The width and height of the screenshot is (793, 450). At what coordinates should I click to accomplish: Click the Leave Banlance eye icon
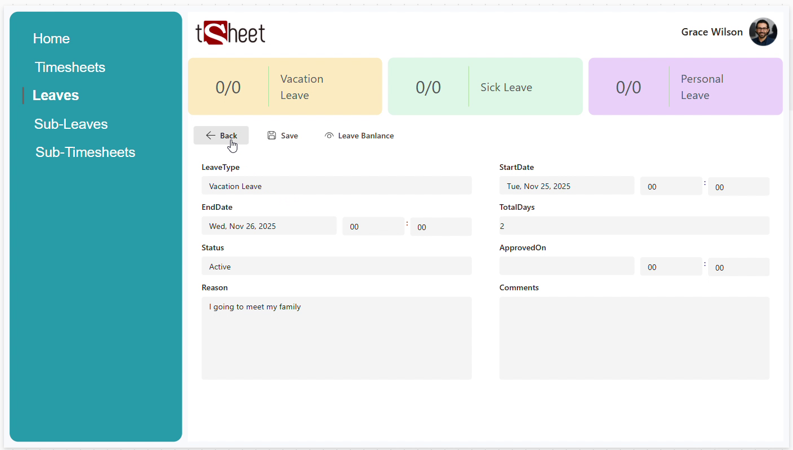[329, 136]
